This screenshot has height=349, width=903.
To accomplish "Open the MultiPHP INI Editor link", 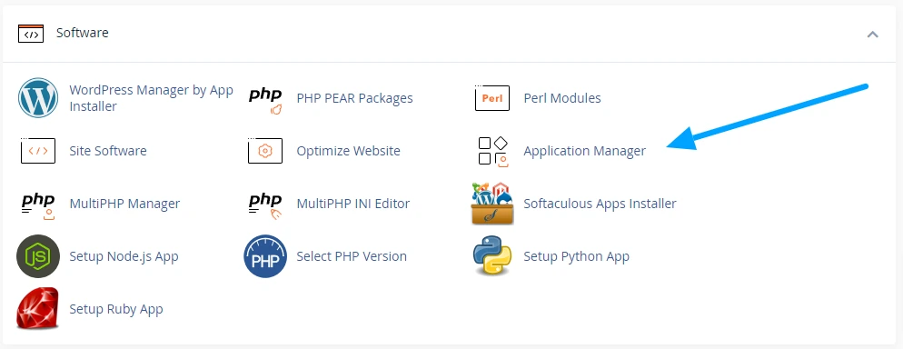I will (x=353, y=204).
